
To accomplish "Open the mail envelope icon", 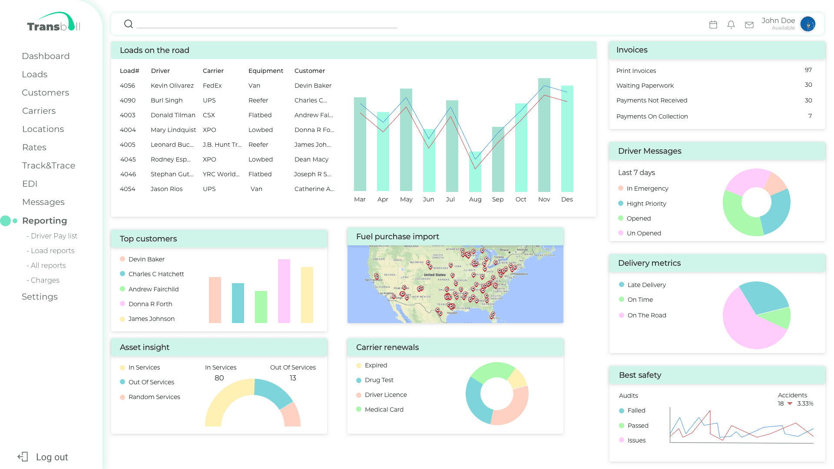I will point(749,25).
